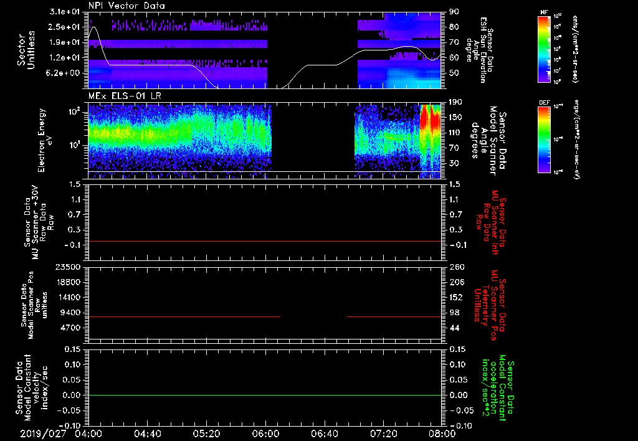Click the red flat line in MU Scanner +30V panel
638x441 pixels.
pos(265,241)
